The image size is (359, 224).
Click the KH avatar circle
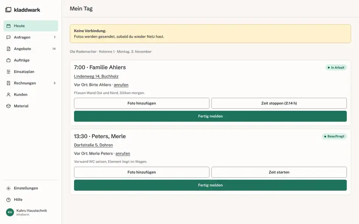pyautogui.click(x=10, y=212)
